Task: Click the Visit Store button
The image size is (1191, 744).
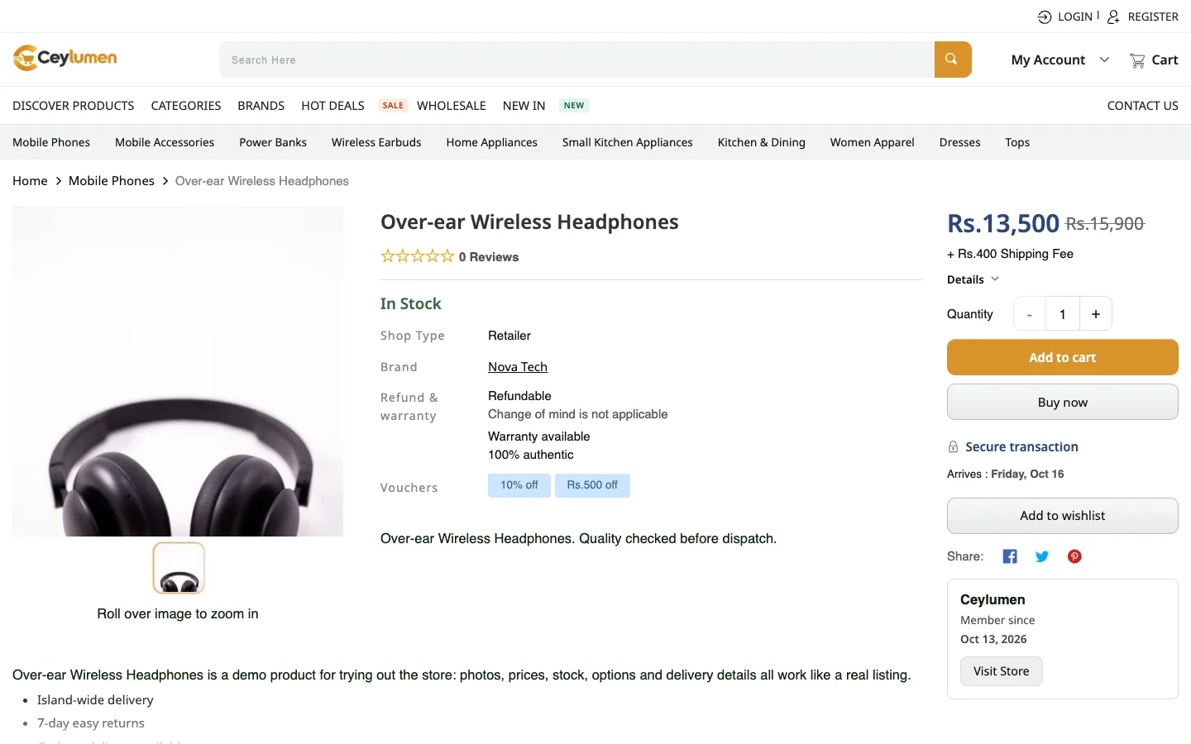Action: tap(1002, 671)
